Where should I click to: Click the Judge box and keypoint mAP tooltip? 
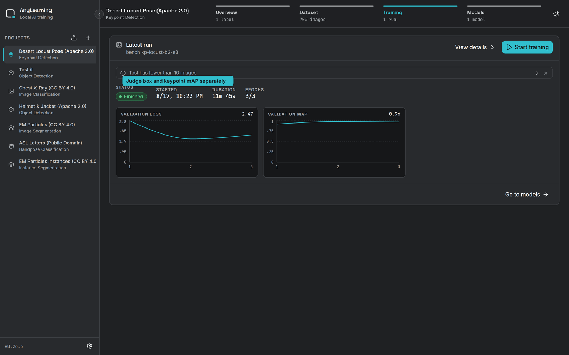[178, 81]
